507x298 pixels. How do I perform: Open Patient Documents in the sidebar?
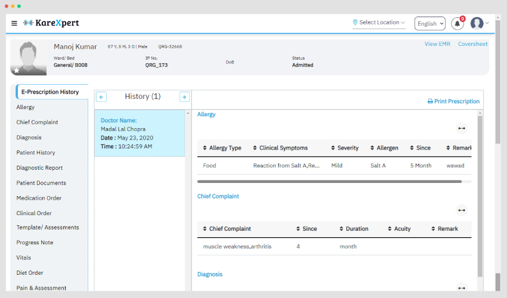[x=41, y=183]
